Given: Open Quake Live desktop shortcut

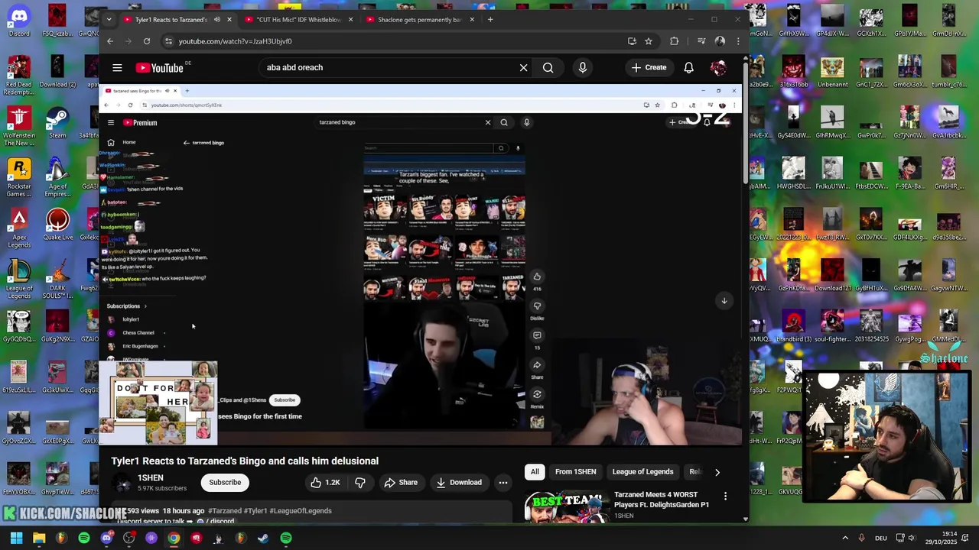Looking at the screenshot, I should tap(57, 225).
